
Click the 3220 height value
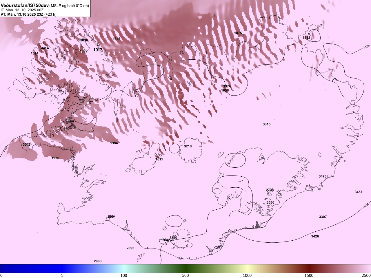click(x=173, y=238)
